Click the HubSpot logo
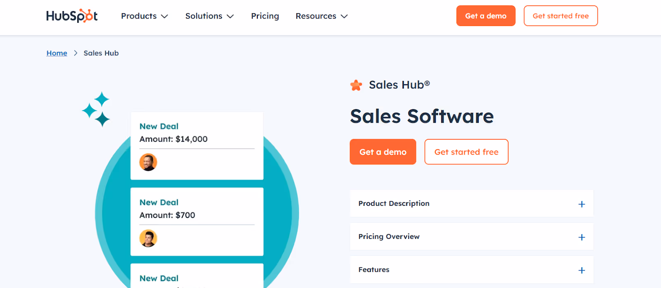The image size is (661, 288). [72, 16]
